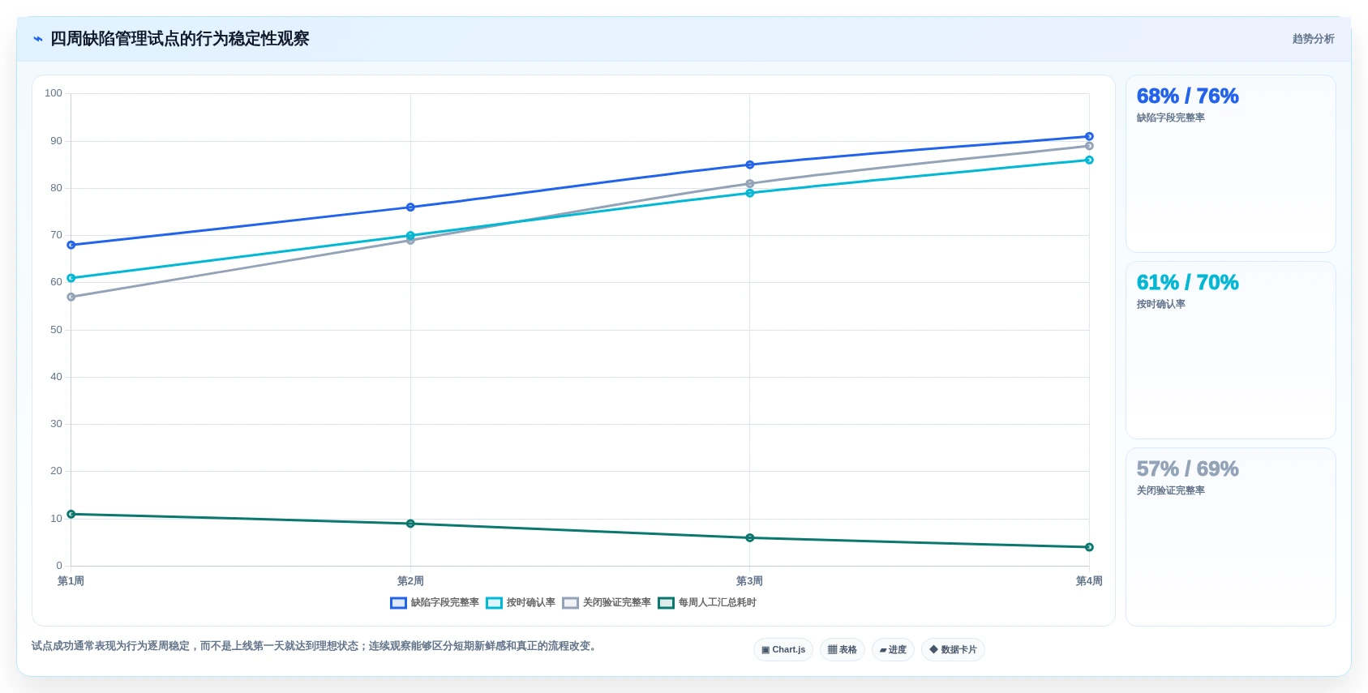Click the 第2周 x-axis label
Screen dimensions: 1368x693
click(410, 581)
